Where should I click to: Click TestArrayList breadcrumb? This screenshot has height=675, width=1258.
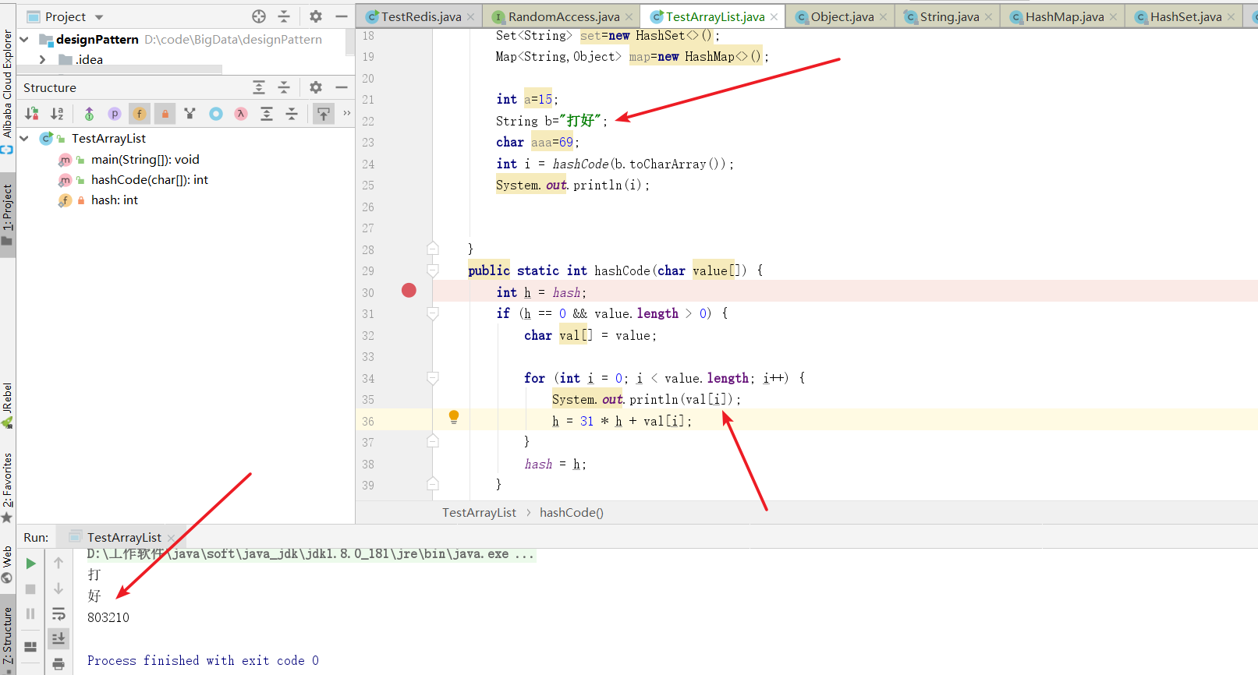[x=479, y=512]
